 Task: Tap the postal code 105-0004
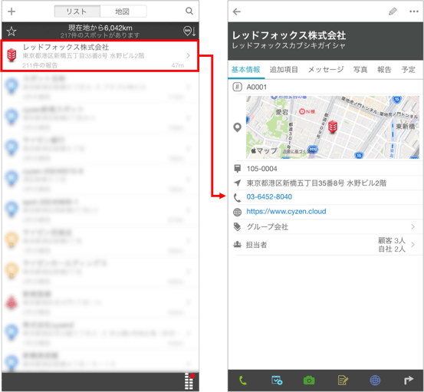[261, 169]
